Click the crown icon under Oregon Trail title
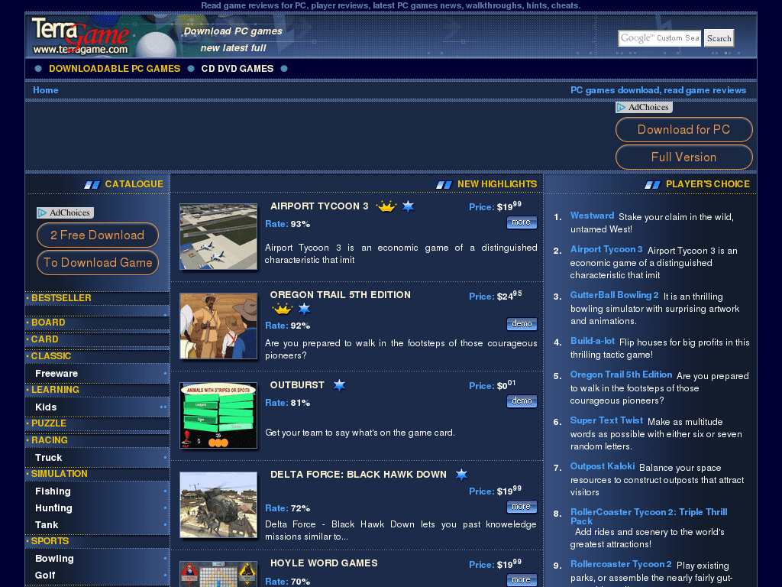Viewport: 782px width, 587px height. tap(283, 309)
